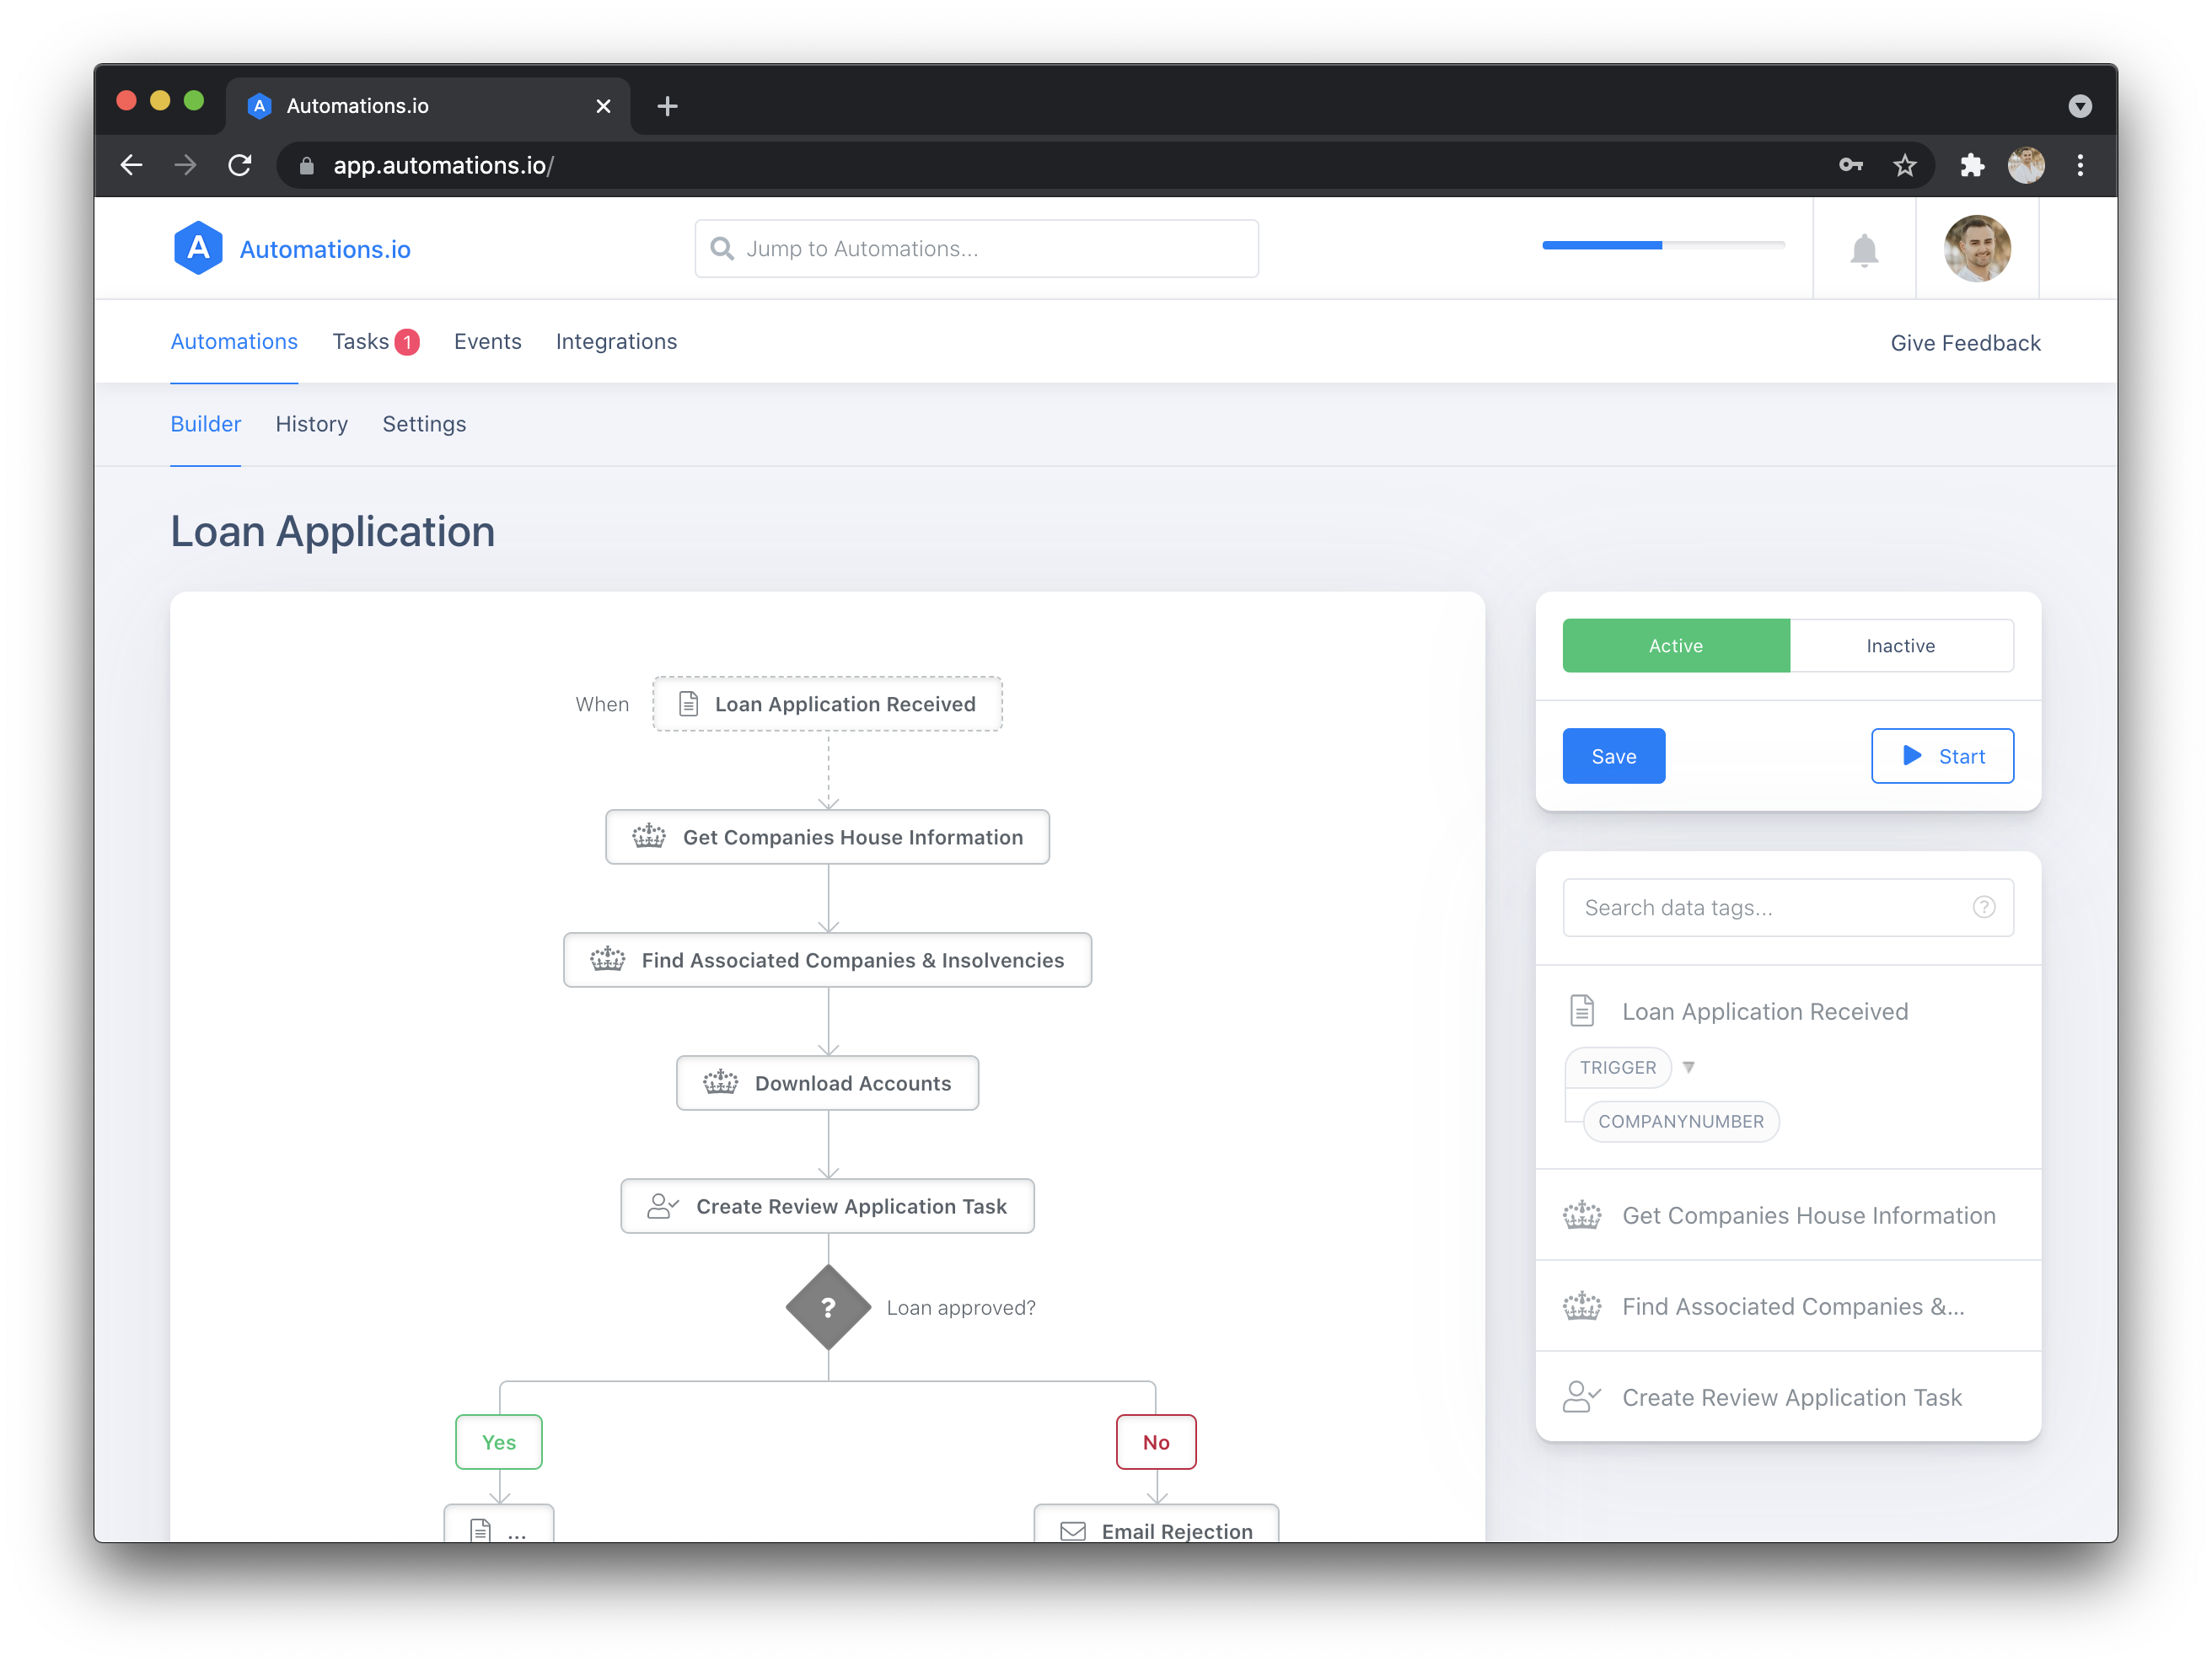The height and width of the screenshot is (1667, 2212).
Task: Click person-check icon on Create Review Application Task
Action: pyautogui.click(x=661, y=1206)
